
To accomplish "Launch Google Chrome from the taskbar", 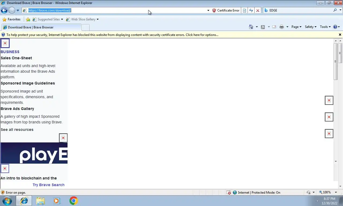I will (x=73, y=201).
